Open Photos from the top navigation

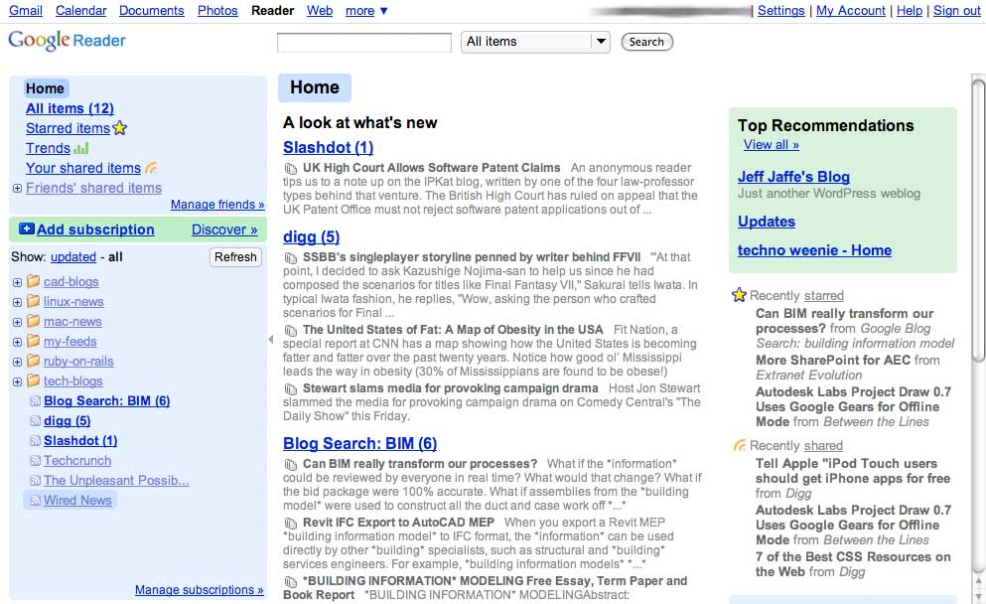point(217,11)
